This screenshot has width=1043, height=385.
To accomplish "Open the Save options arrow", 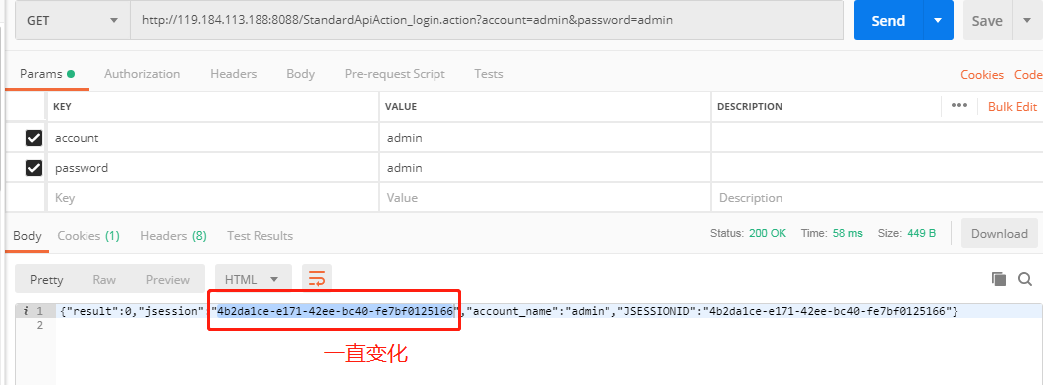I will 1026,21.
